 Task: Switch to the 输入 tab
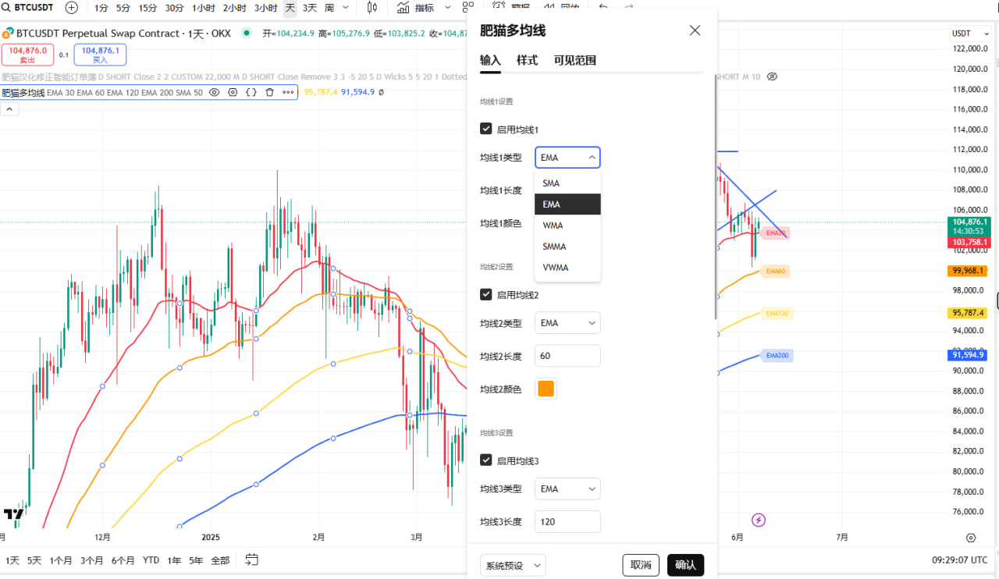click(x=490, y=60)
